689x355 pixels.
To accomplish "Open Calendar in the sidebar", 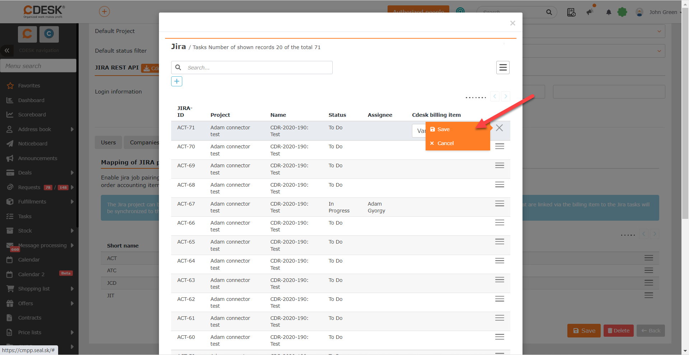I will [x=29, y=260].
